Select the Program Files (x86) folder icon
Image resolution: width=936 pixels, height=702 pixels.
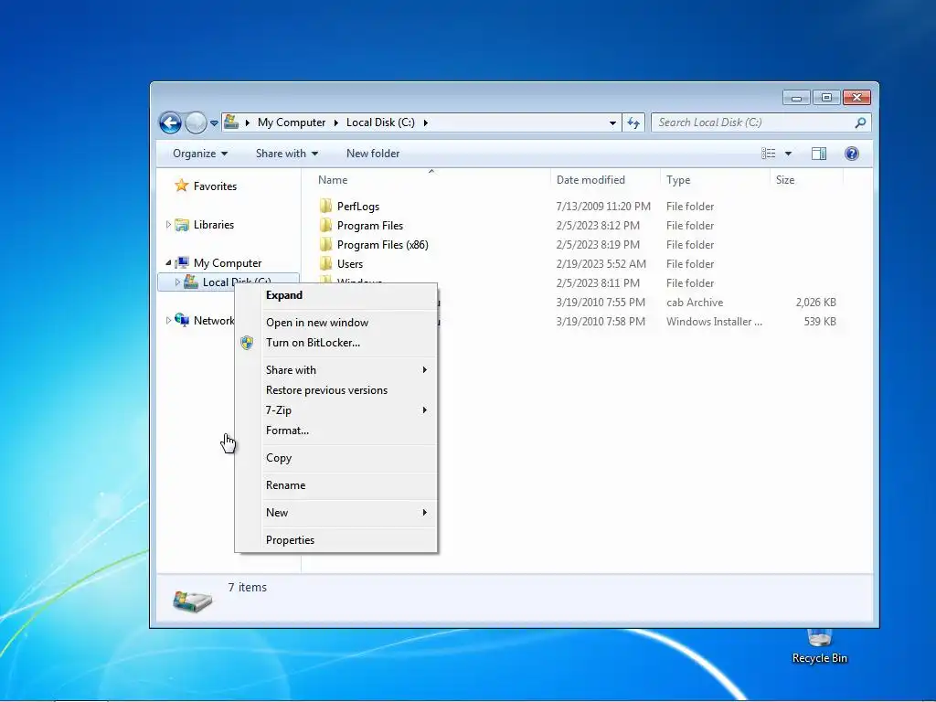(x=326, y=244)
